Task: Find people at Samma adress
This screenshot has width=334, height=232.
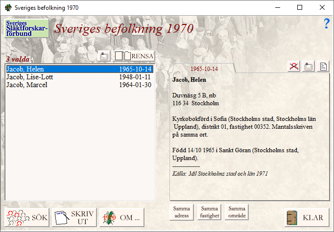Action: tap(182, 212)
